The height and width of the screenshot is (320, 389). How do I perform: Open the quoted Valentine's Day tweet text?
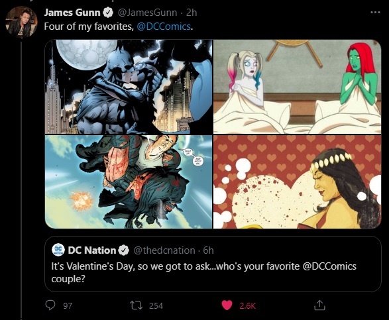203,272
